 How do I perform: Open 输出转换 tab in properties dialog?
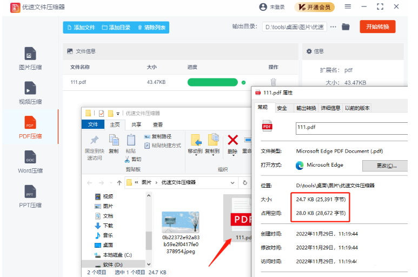[x=306, y=108]
